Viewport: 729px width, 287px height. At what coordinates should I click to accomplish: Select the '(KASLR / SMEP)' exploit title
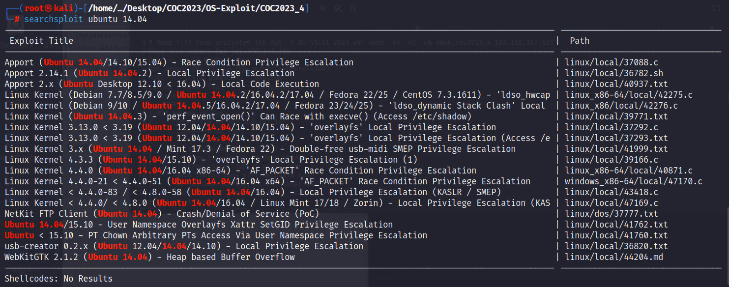coord(253,192)
